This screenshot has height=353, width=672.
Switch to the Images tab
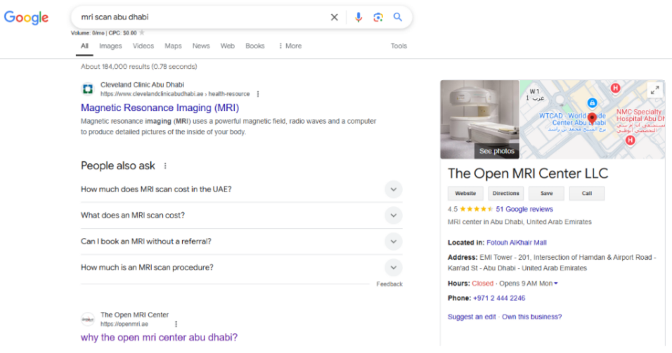[x=110, y=46]
